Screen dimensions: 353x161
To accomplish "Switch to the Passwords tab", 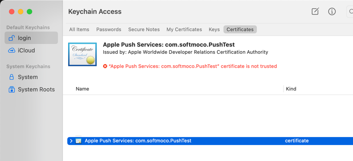I will click(109, 29).
